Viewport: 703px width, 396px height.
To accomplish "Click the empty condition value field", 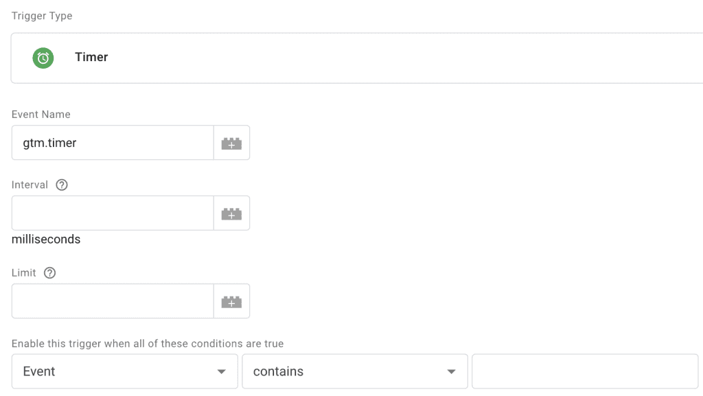I will [584, 371].
